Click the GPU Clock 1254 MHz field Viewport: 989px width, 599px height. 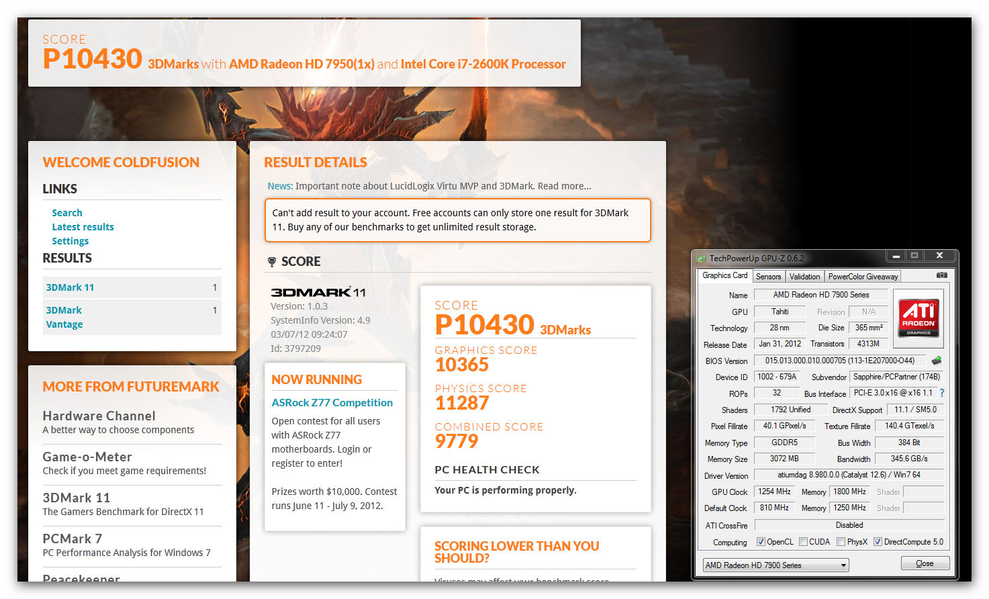point(773,492)
